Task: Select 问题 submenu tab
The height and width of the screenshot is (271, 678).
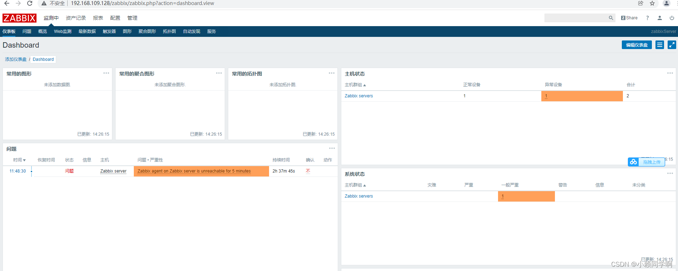Action: coord(27,32)
